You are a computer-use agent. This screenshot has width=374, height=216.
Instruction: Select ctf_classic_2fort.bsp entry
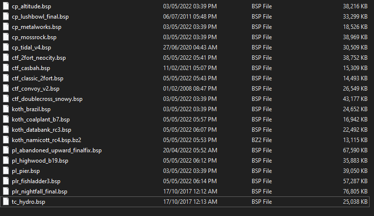[x=38, y=78]
